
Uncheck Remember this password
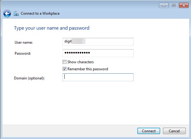point(64,69)
